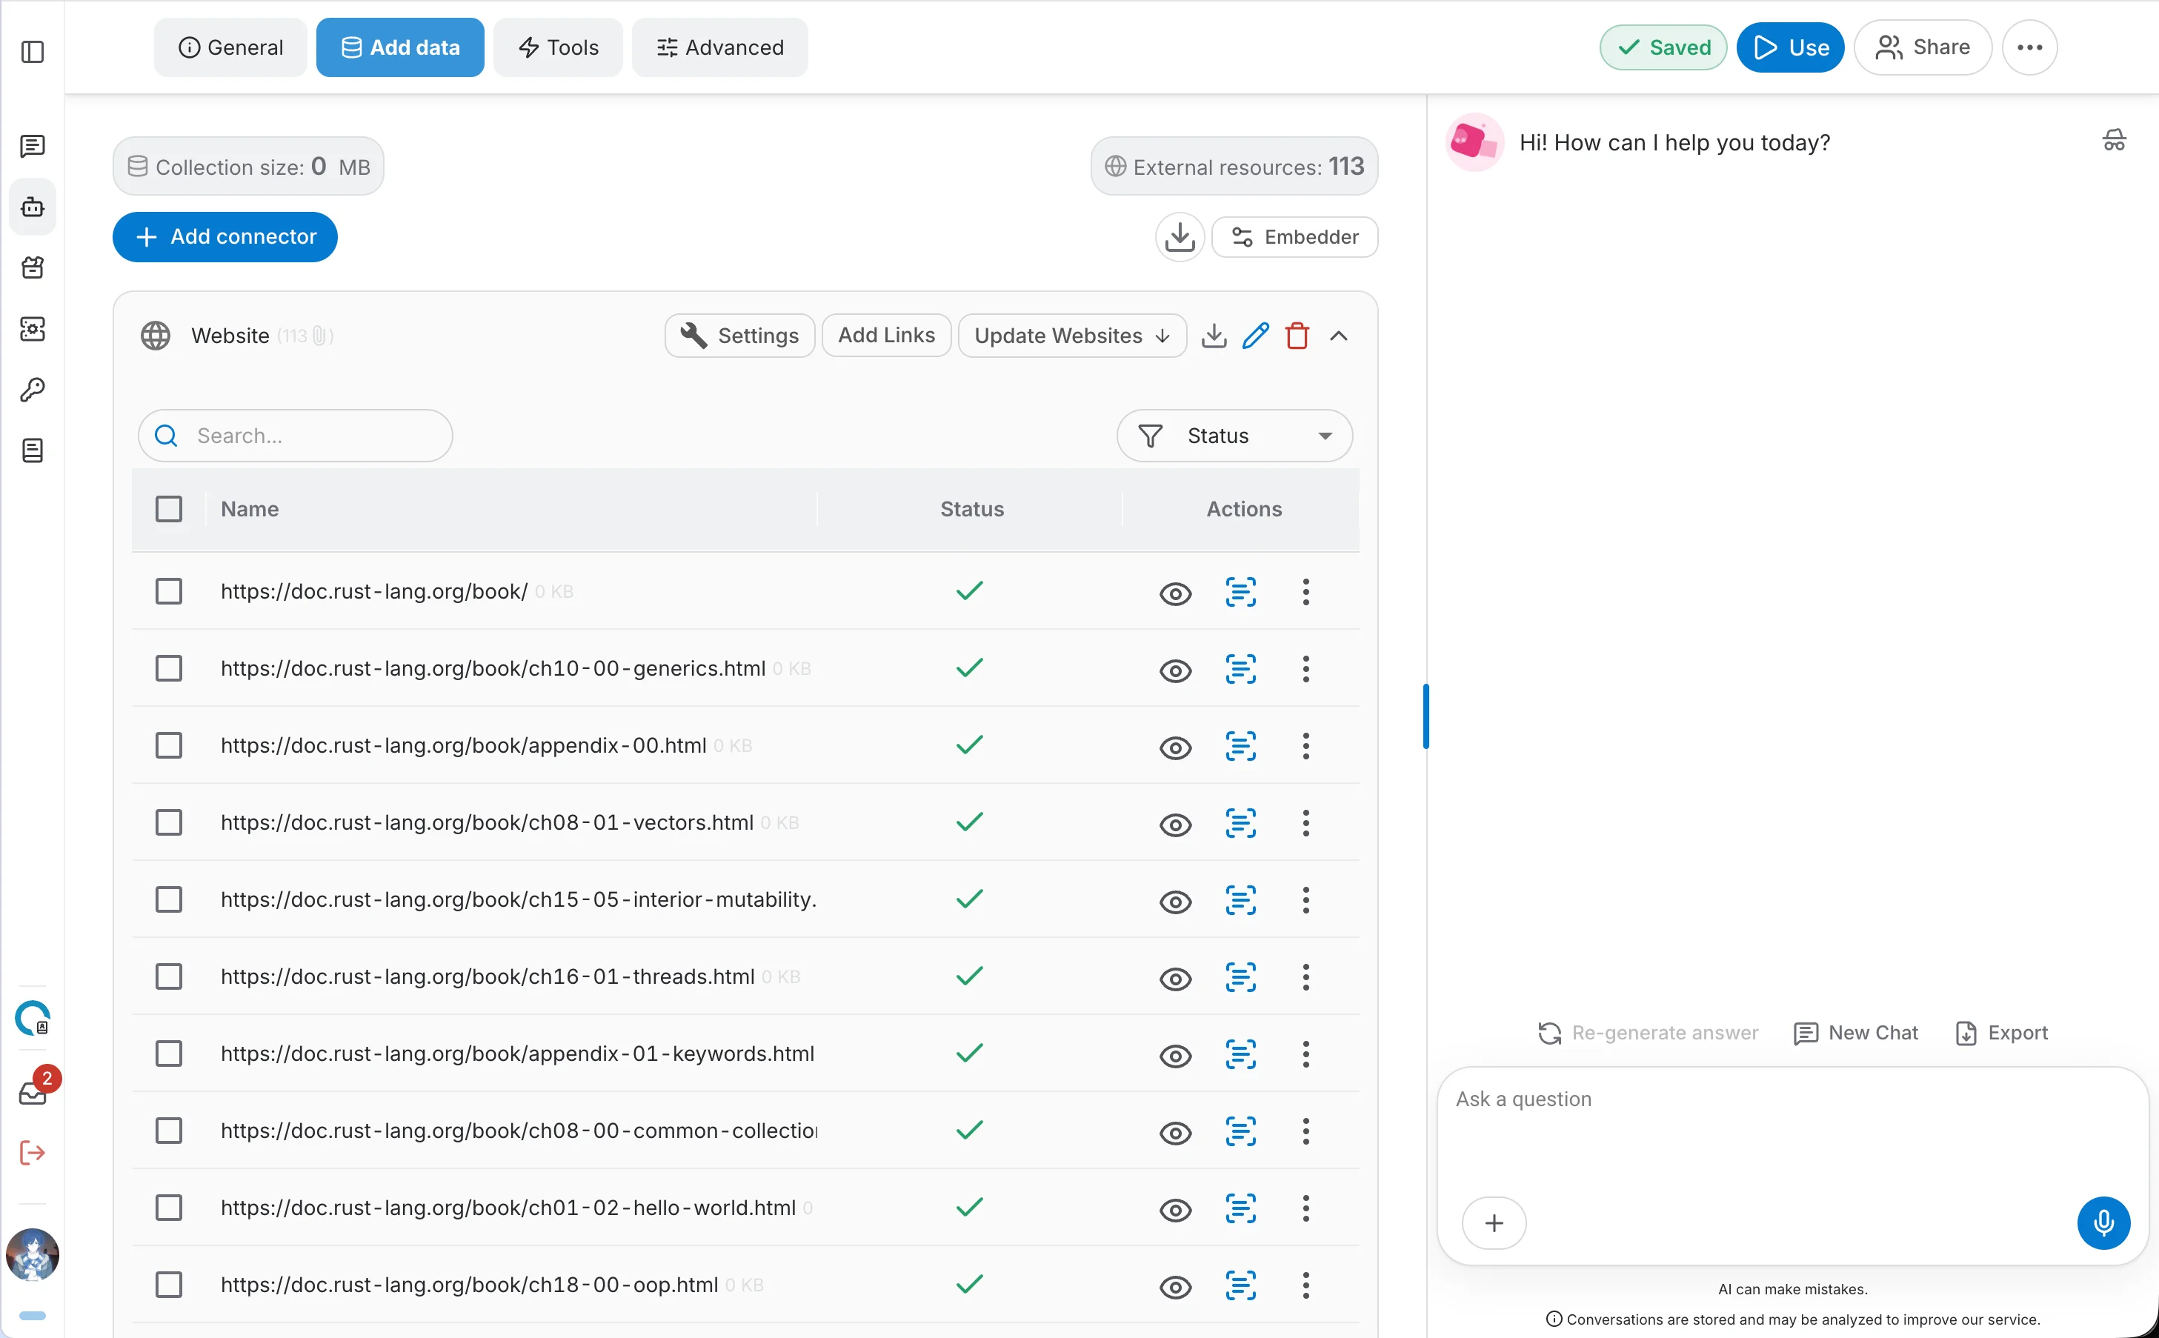Click the microphone voice input button

coord(2103,1222)
